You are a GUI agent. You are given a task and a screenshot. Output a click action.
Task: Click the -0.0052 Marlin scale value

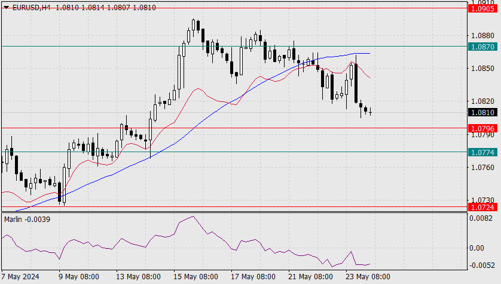click(481, 265)
